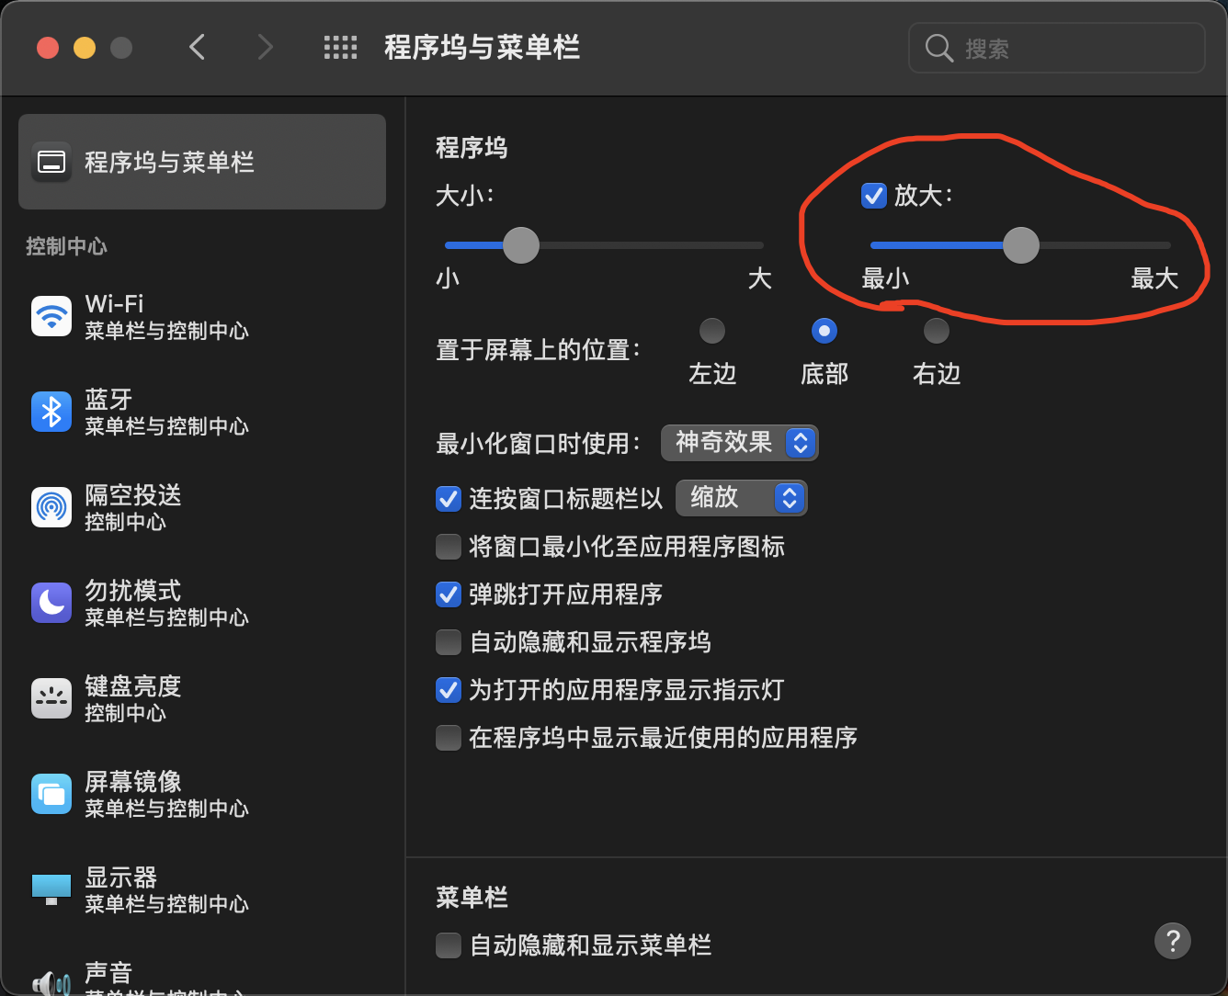Select the 左边 position radio button
The image size is (1228, 996).
712,331
